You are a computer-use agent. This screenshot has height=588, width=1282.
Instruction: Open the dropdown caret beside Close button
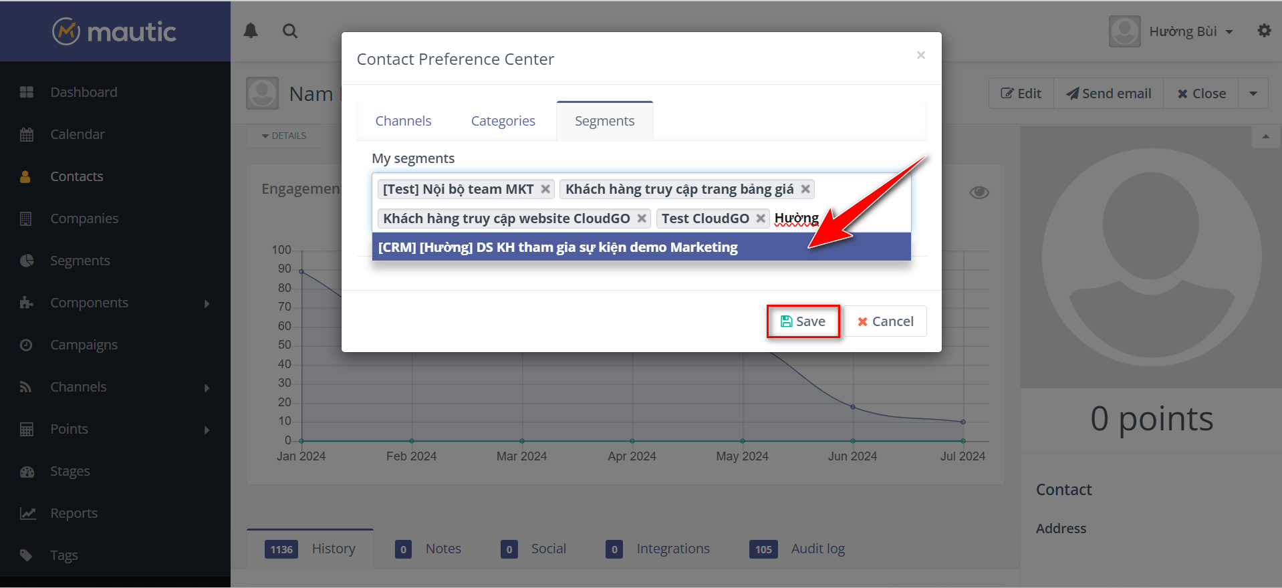coord(1253,94)
